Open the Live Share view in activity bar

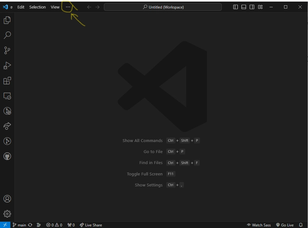(x=7, y=126)
